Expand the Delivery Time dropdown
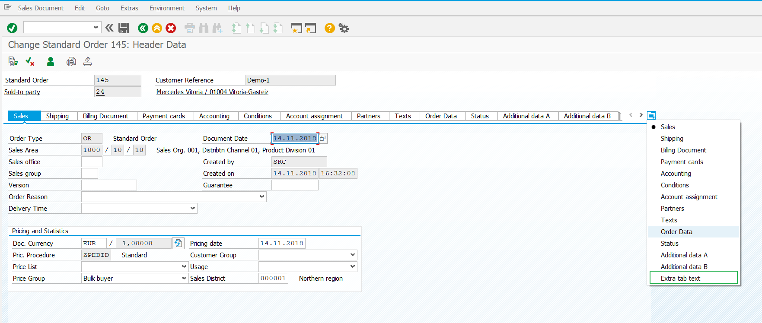 point(192,208)
